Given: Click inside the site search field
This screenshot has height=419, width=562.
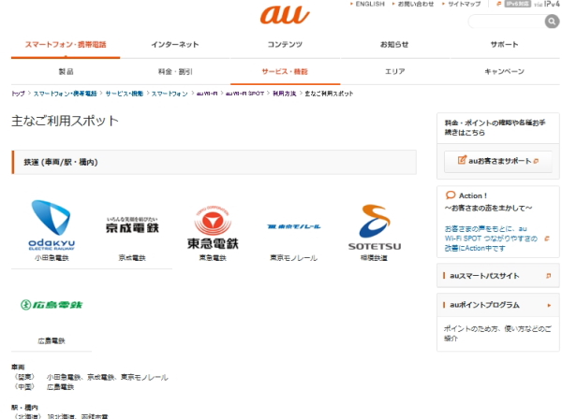Looking at the screenshot, I should tap(504, 21).
